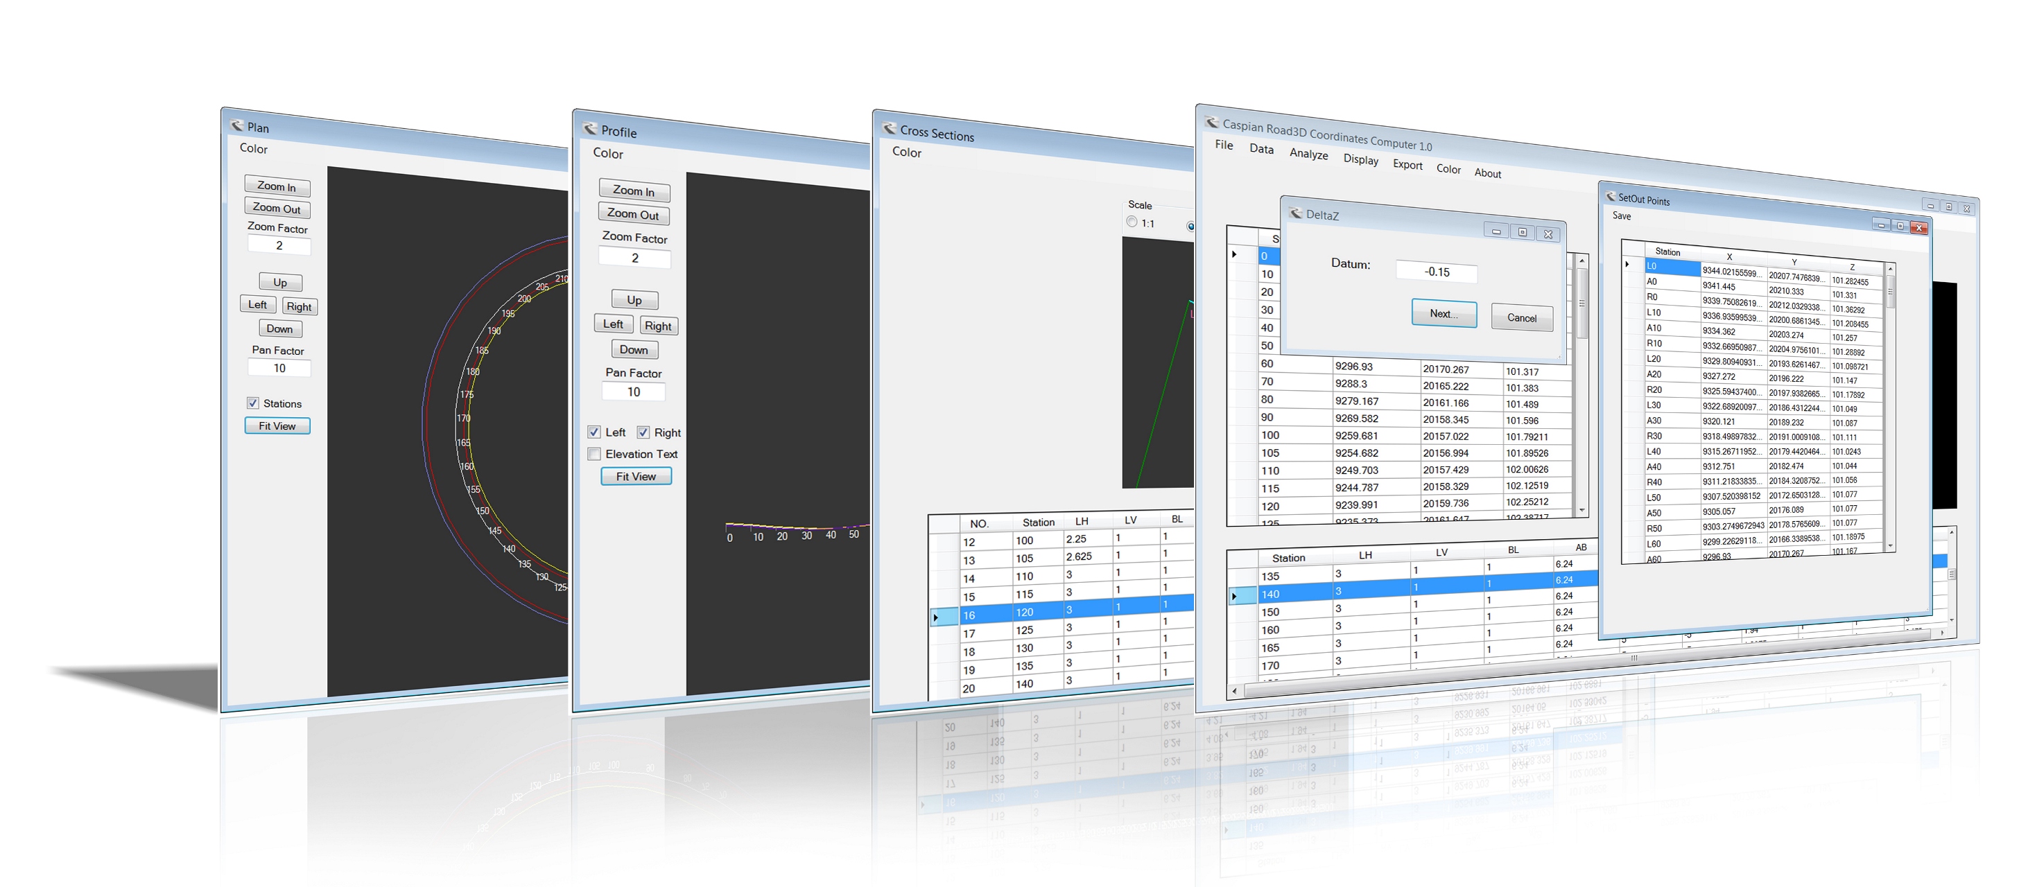Open the Color menu in Cross Sections window
This screenshot has height=887, width=2028.
[x=906, y=152]
